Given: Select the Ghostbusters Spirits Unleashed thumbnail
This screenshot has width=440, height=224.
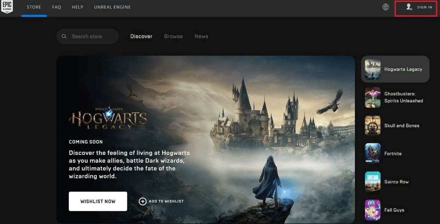Looking at the screenshot, I should (373, 97).
